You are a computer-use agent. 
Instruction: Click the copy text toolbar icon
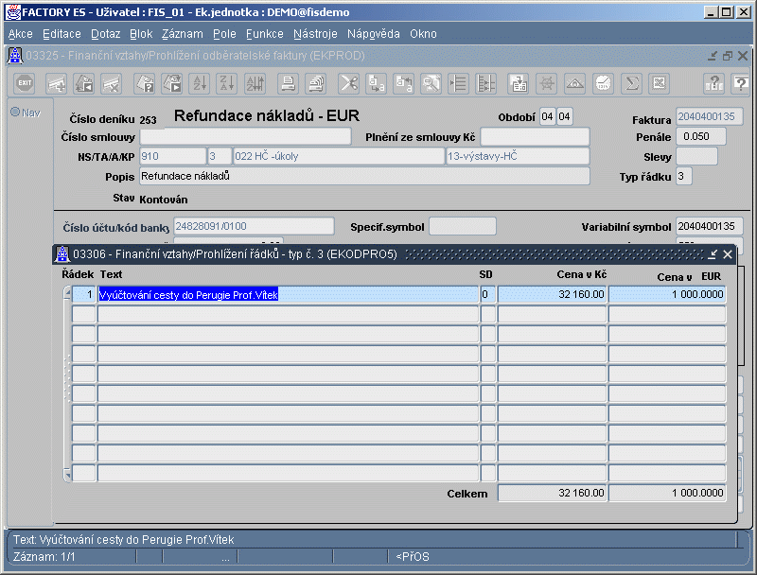376,84
